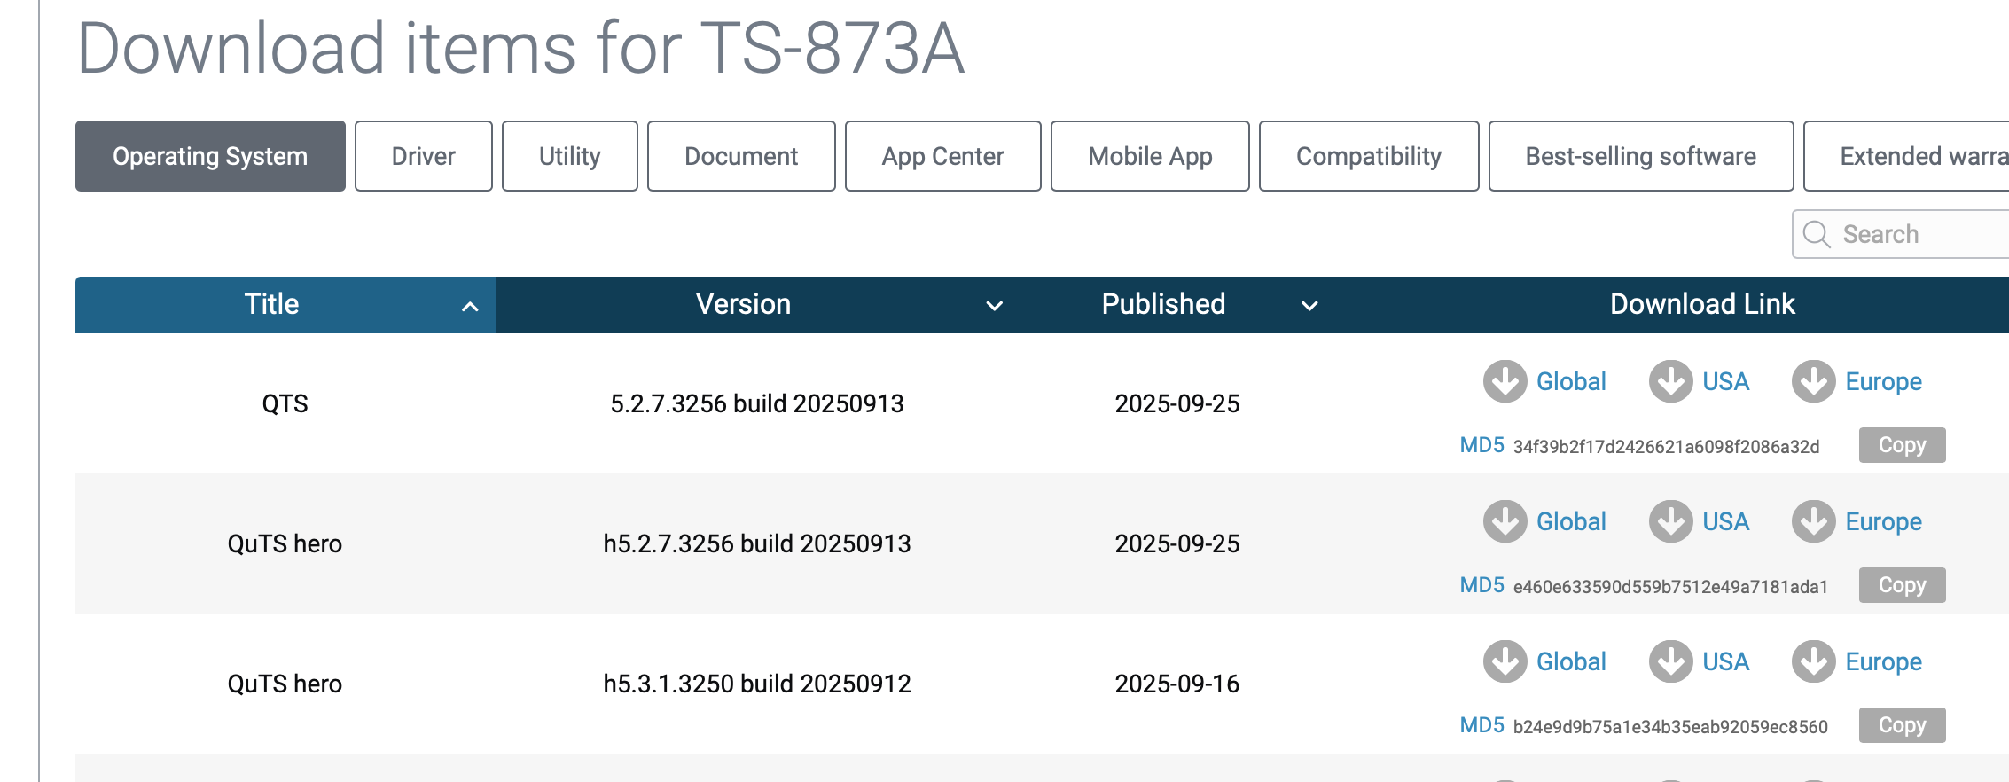Click Europe download icon for QuTS hero h5.2.7.3256
2009x782 pixels.
pos(1813,521)
